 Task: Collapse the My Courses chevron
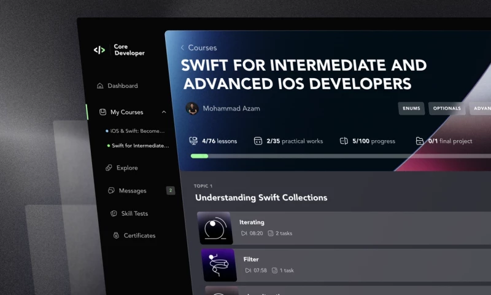[x=164, y=112]
